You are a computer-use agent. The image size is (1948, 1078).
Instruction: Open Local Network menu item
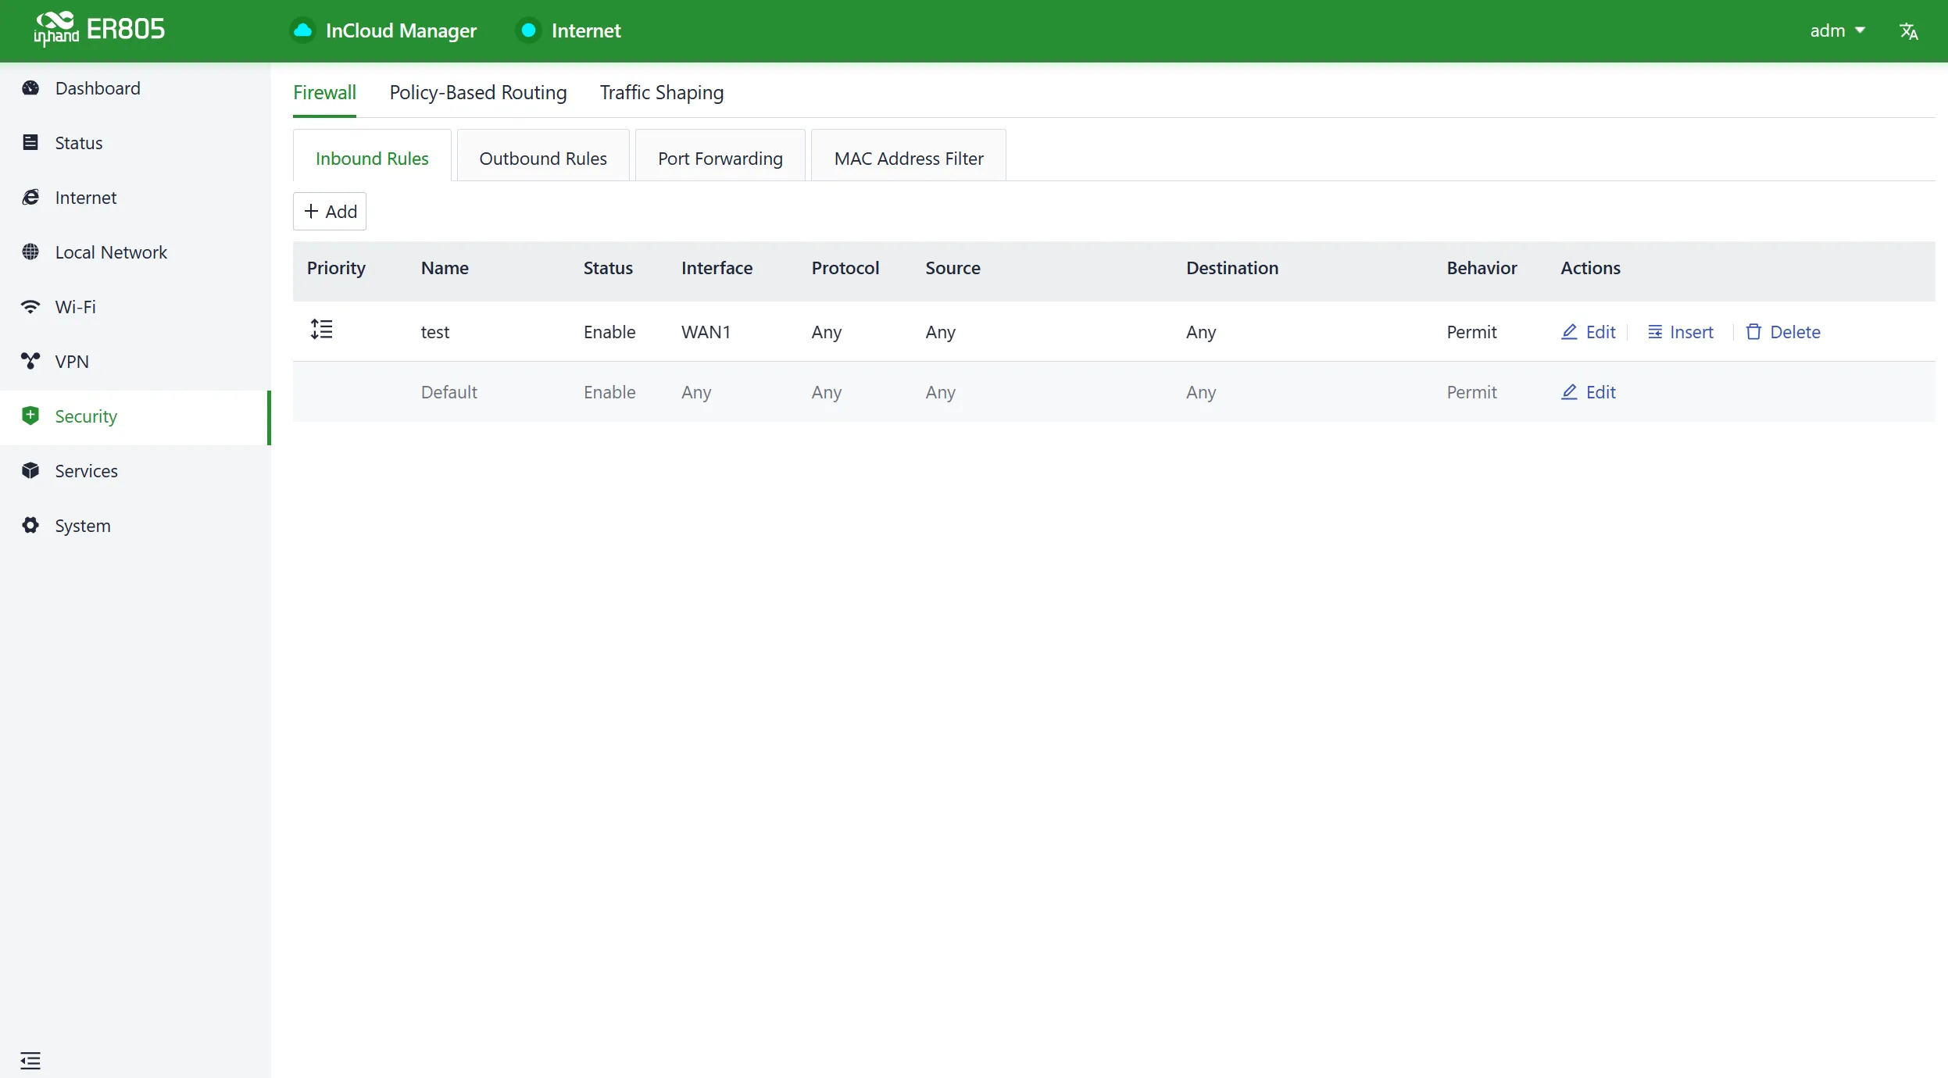click(x=135, y=252)
